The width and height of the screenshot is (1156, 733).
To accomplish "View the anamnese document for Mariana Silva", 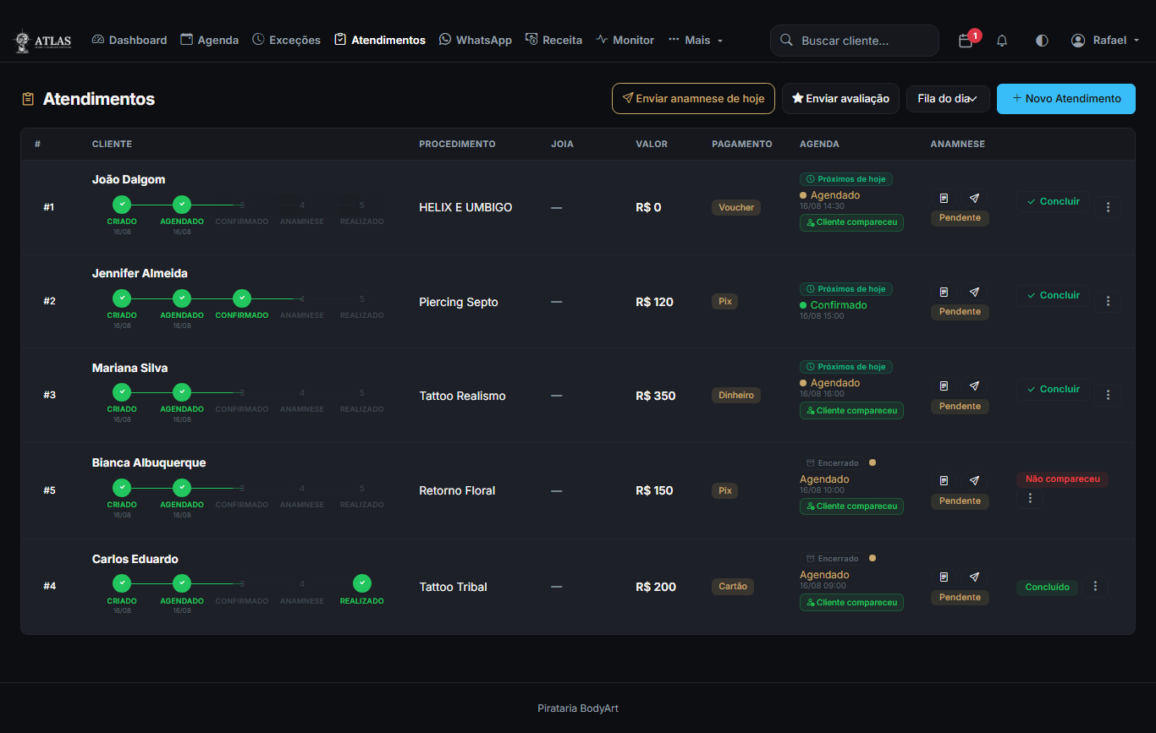I will (944, 386).
